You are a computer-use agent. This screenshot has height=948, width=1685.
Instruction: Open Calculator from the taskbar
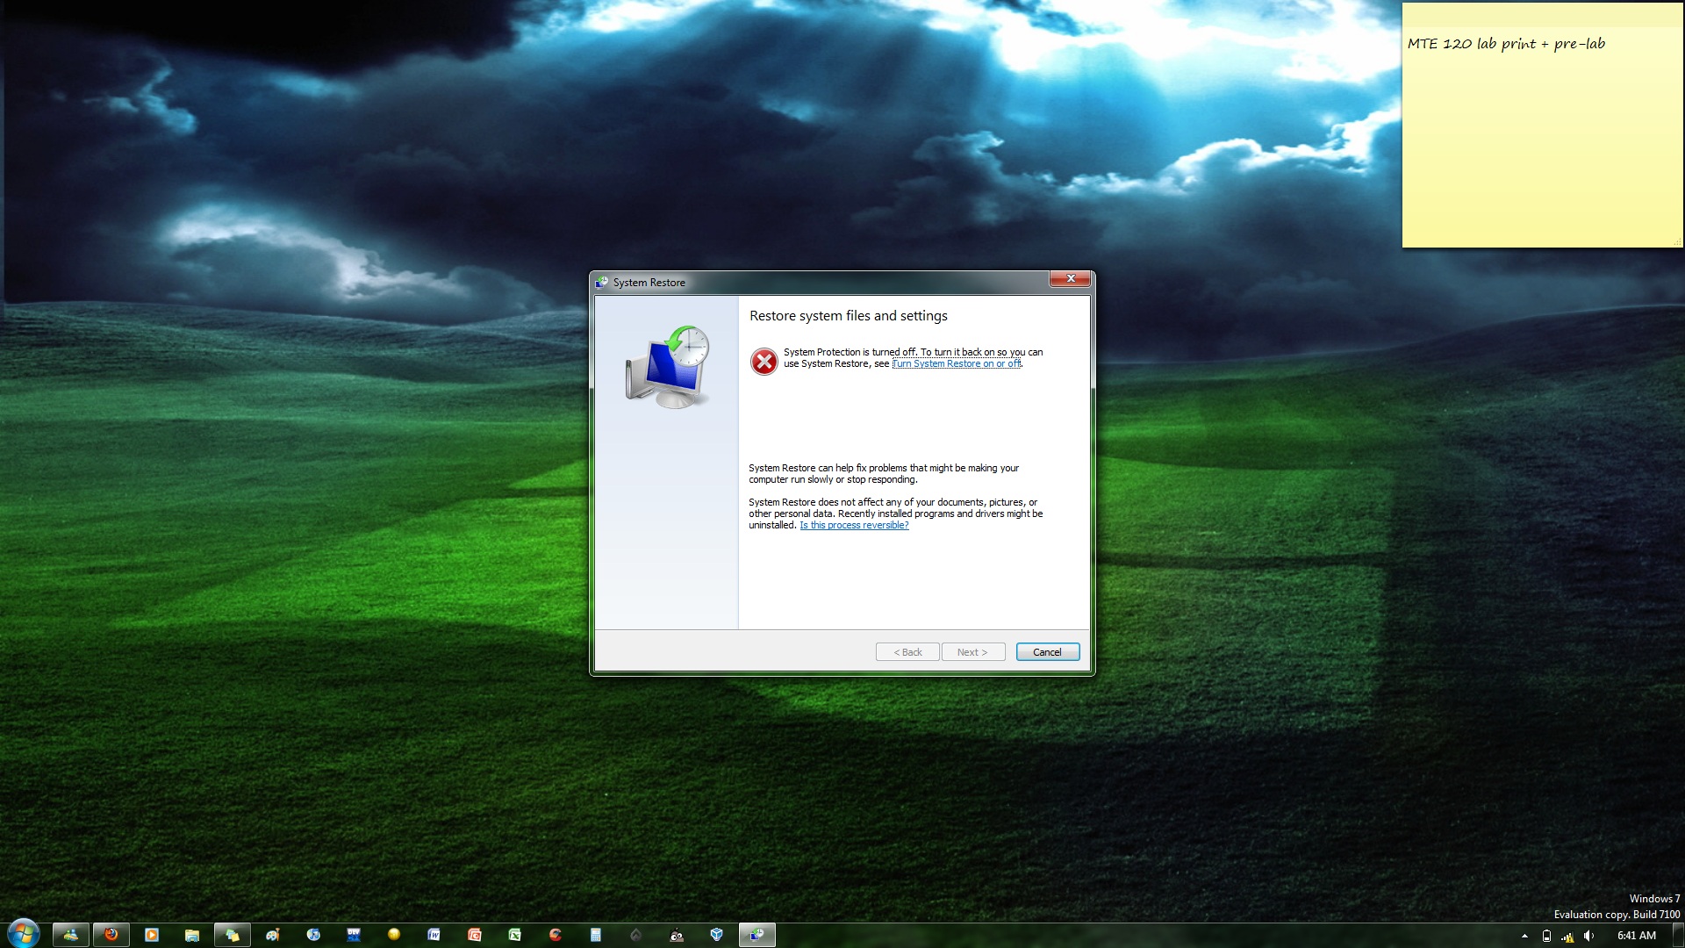[x=596, y=935]
